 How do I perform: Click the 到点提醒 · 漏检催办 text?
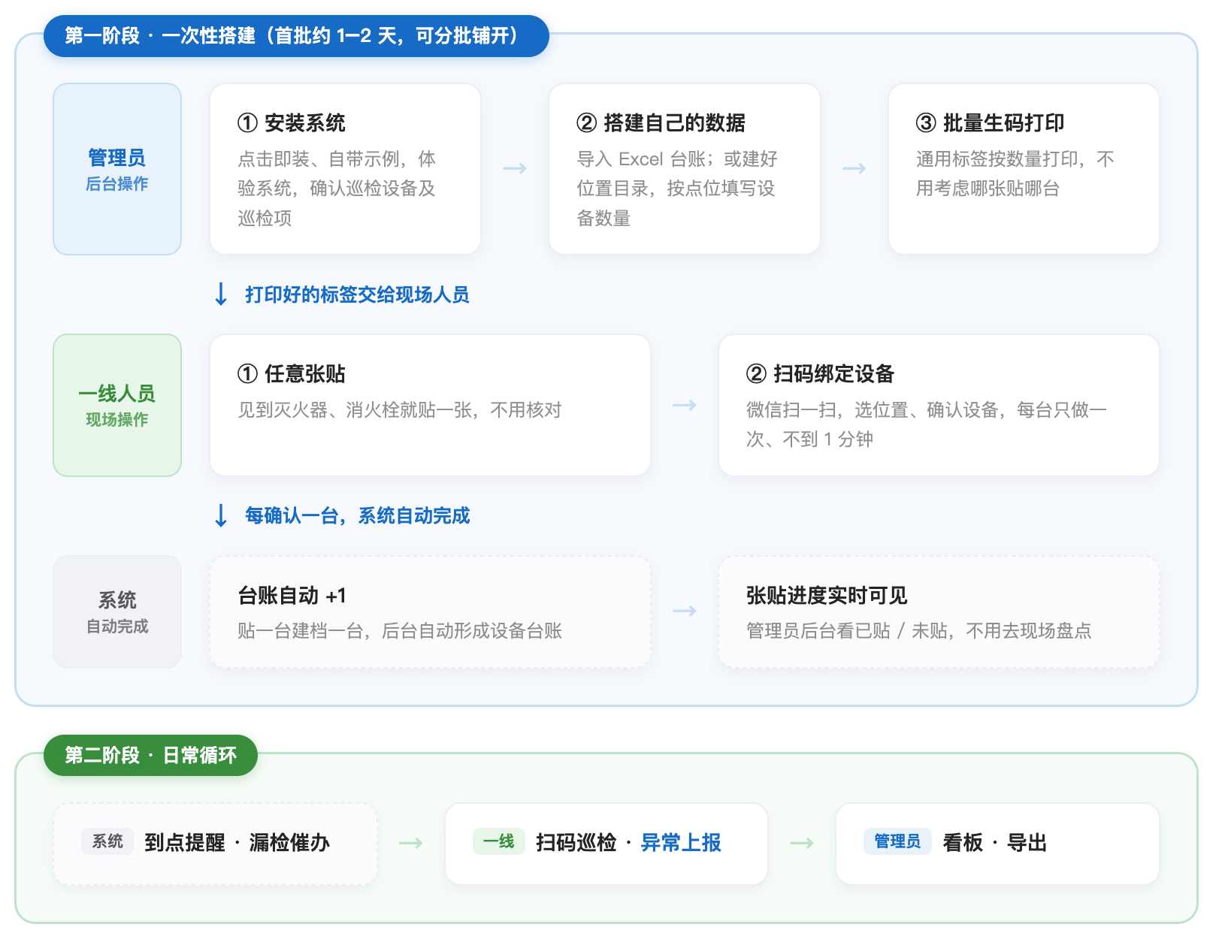click(237, 843)
